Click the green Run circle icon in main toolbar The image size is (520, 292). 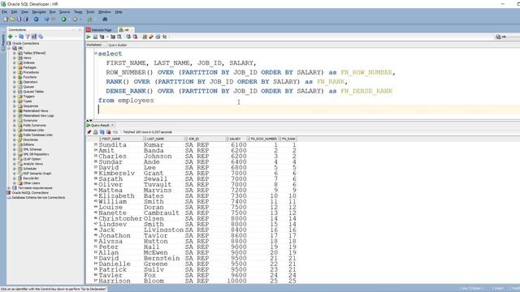[63, 19]
